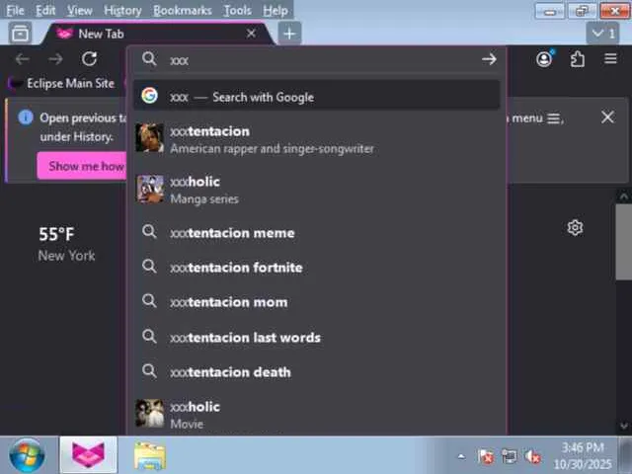Image resolution: width=632 pixels, height=474 pixels.
Task: Open the Tools menu
Action: point(237,10)
